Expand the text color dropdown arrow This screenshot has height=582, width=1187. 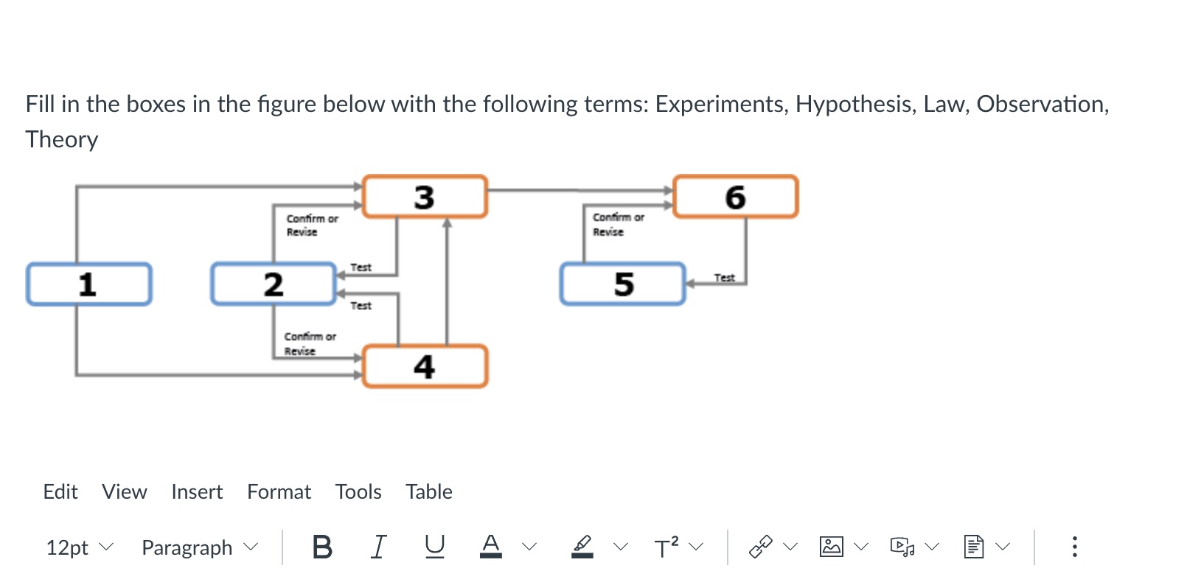point(529,547)
